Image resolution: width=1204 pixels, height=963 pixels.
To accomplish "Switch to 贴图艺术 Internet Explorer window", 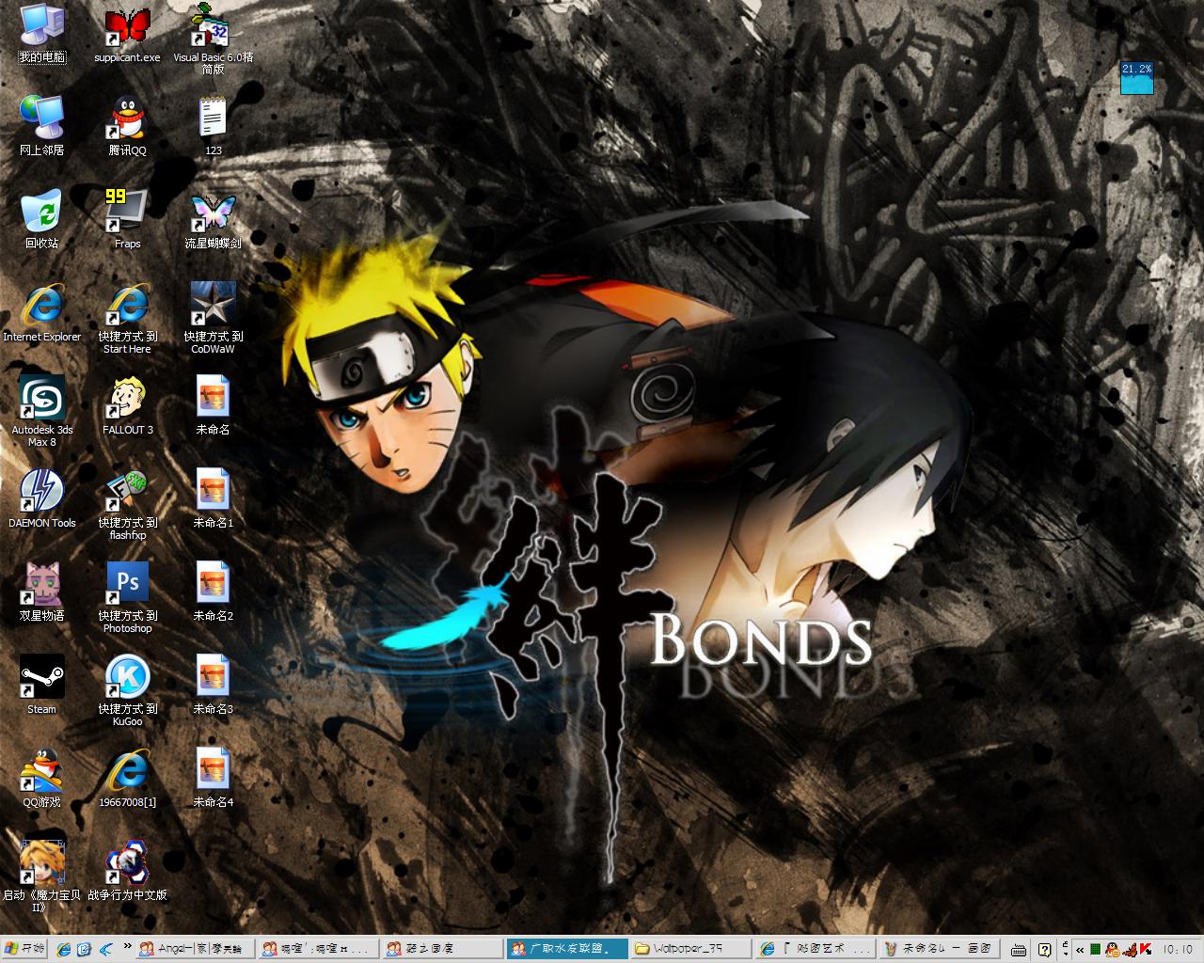I will (x=815, y=948).
